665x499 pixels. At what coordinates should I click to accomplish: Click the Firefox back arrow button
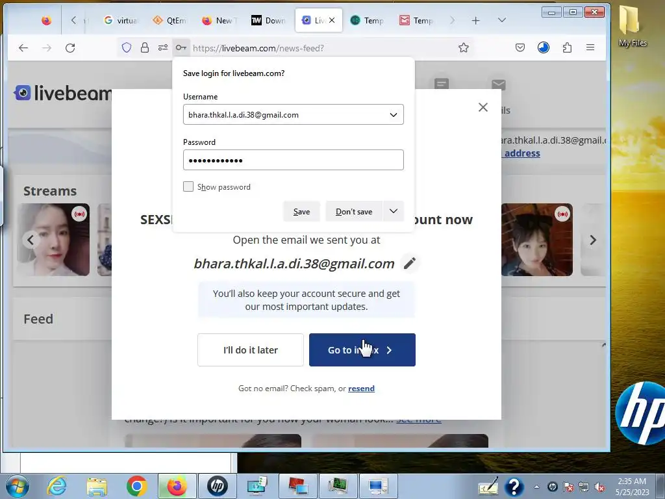pos(23,48)
